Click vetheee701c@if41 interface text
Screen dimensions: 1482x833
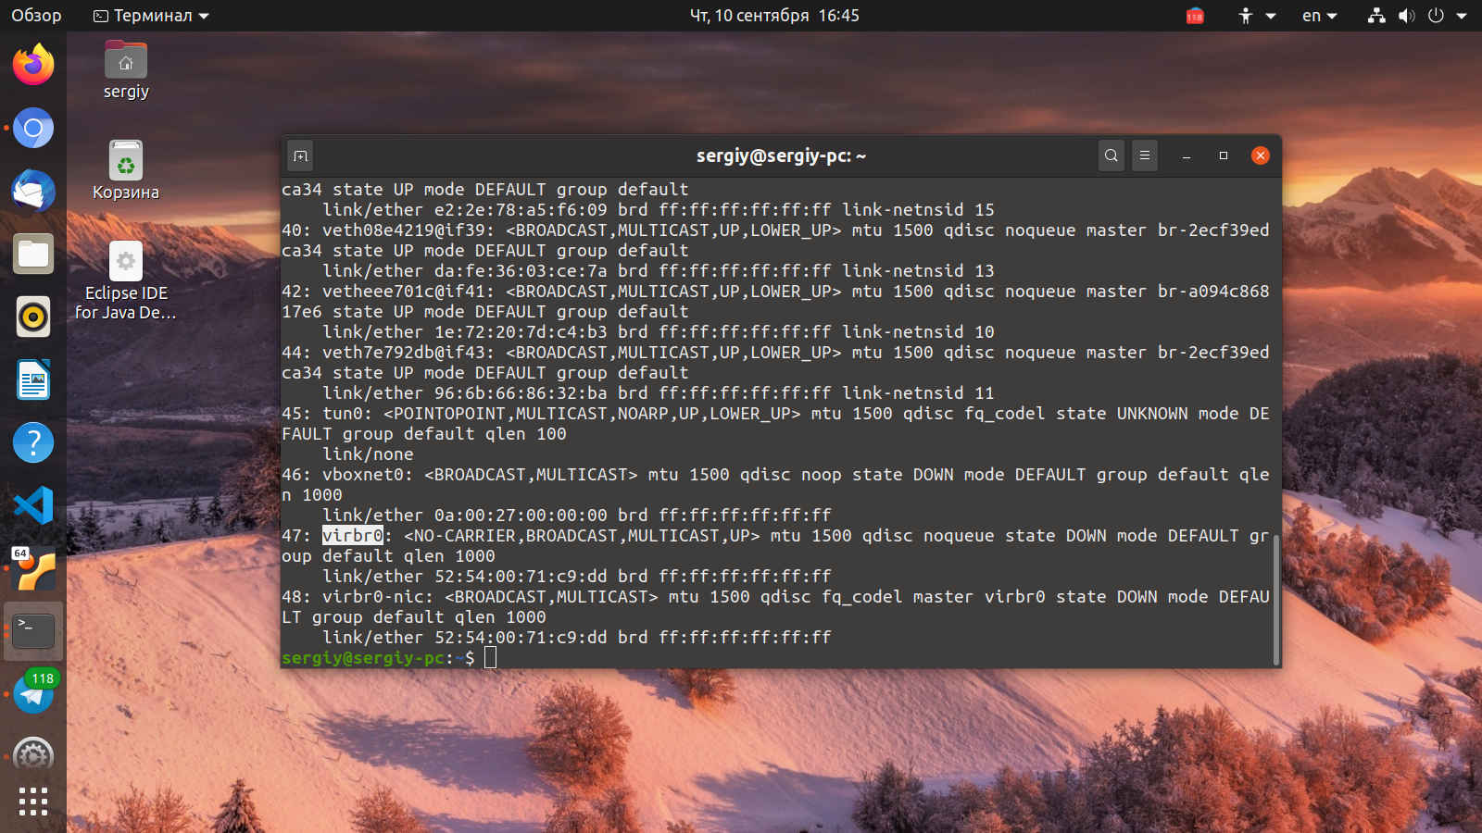408,292
